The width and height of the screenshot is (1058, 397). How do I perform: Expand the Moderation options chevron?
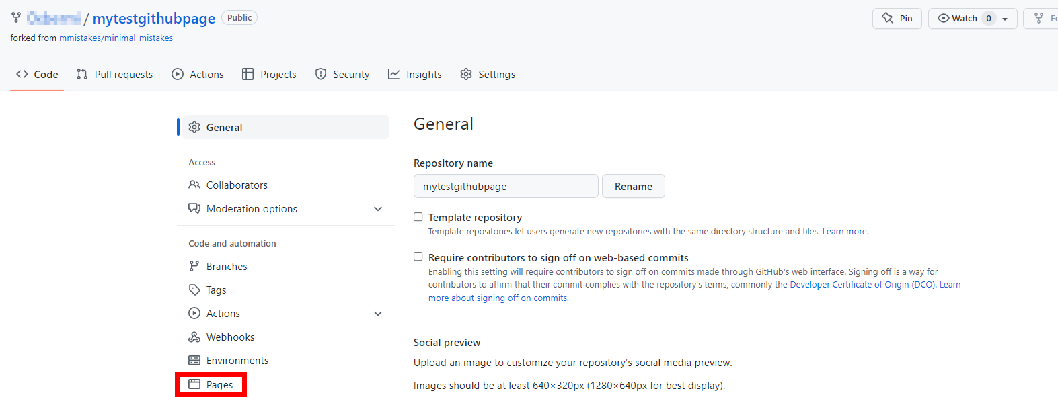point(378,209)
